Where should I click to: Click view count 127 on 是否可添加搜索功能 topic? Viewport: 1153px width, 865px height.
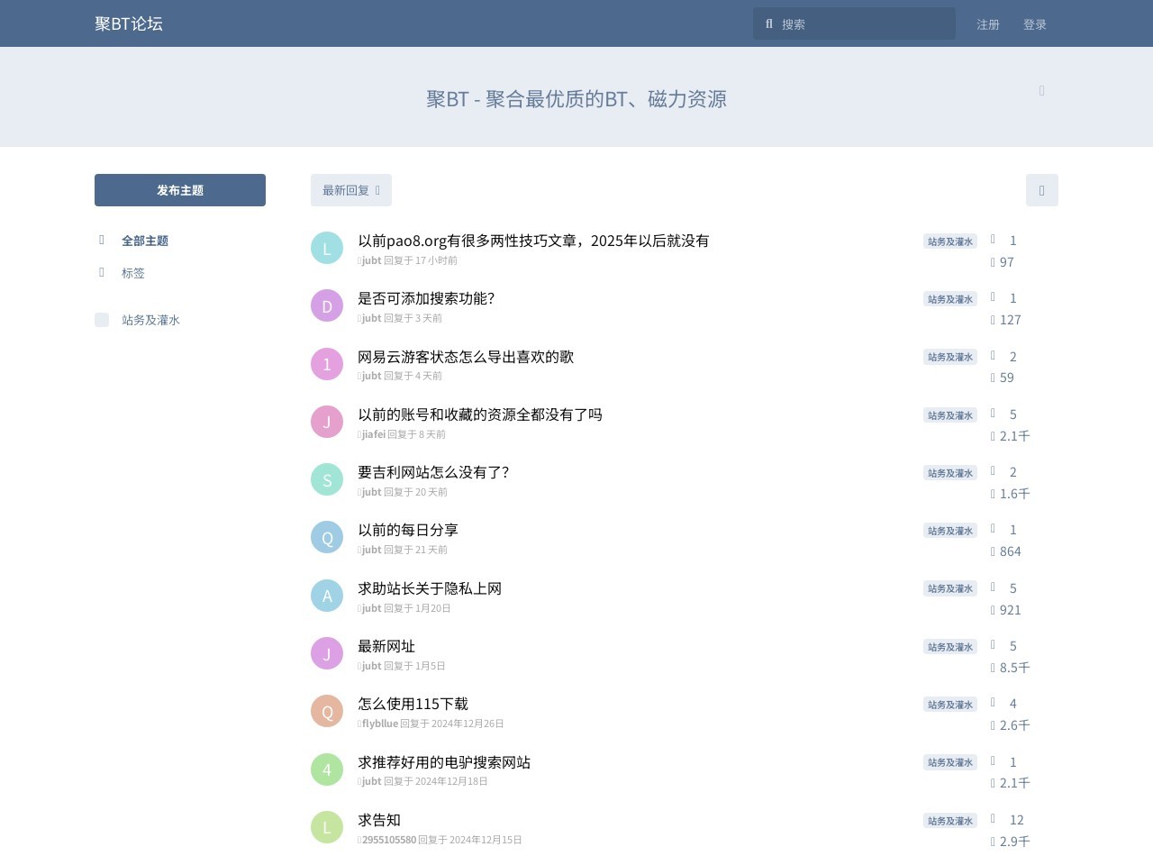pyautogui.click(x=1006, y=320)
